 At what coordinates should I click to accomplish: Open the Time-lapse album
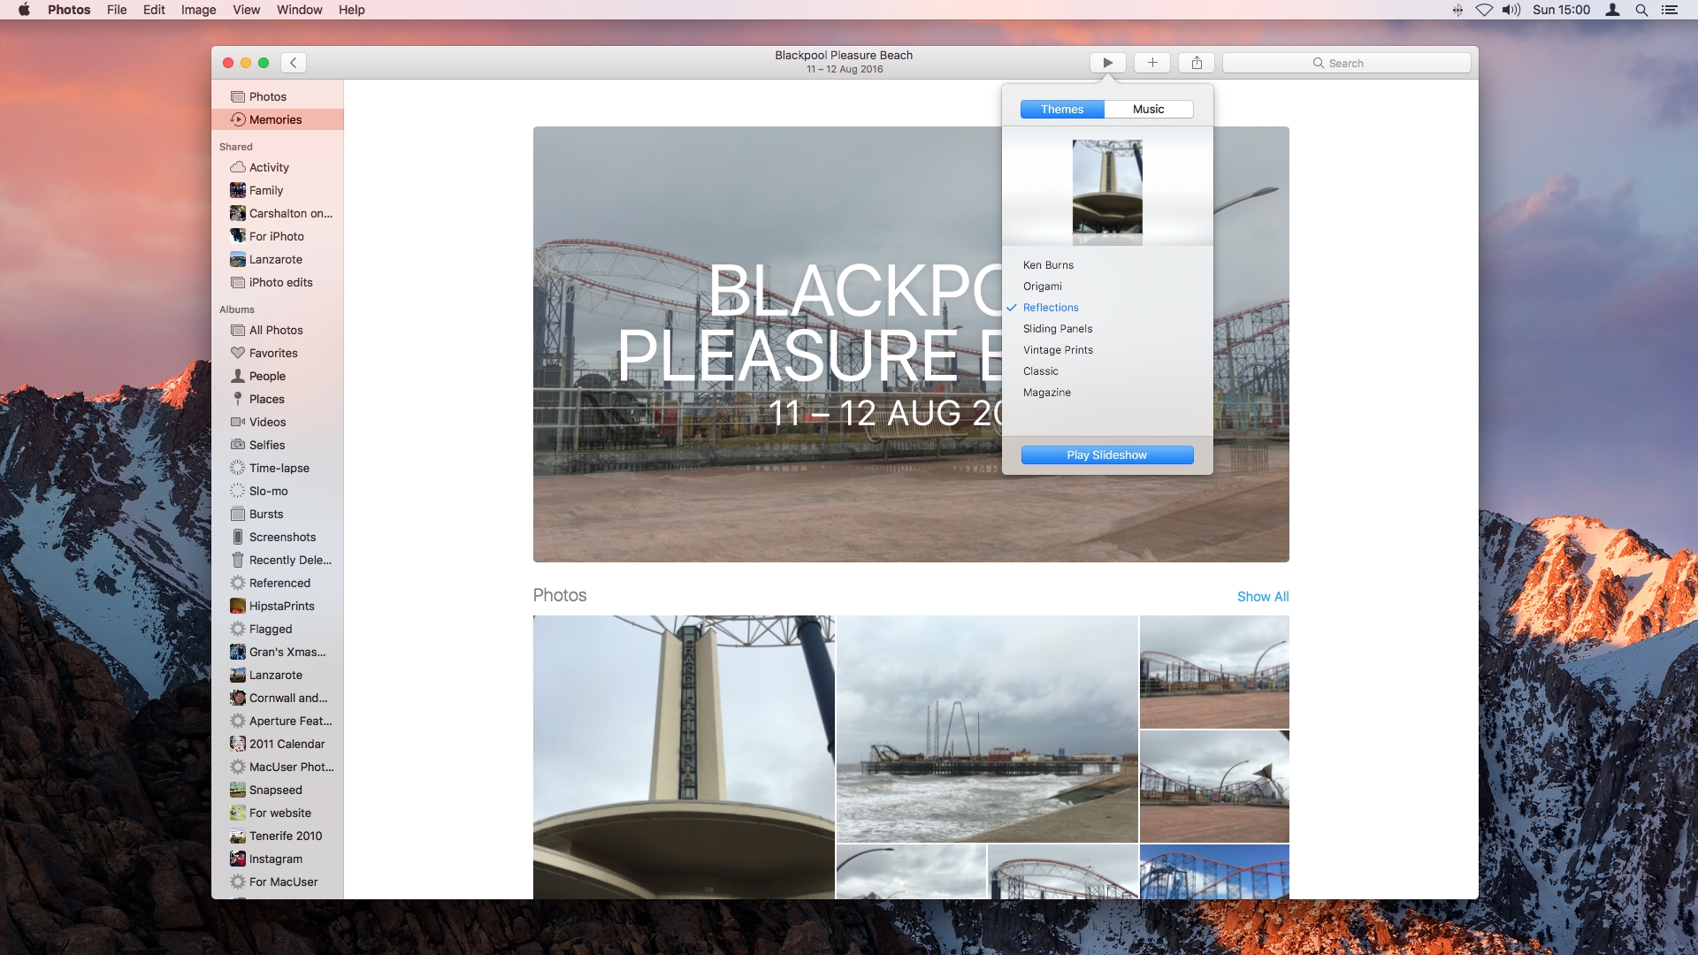pyautogui.click(x=277, y=468)
